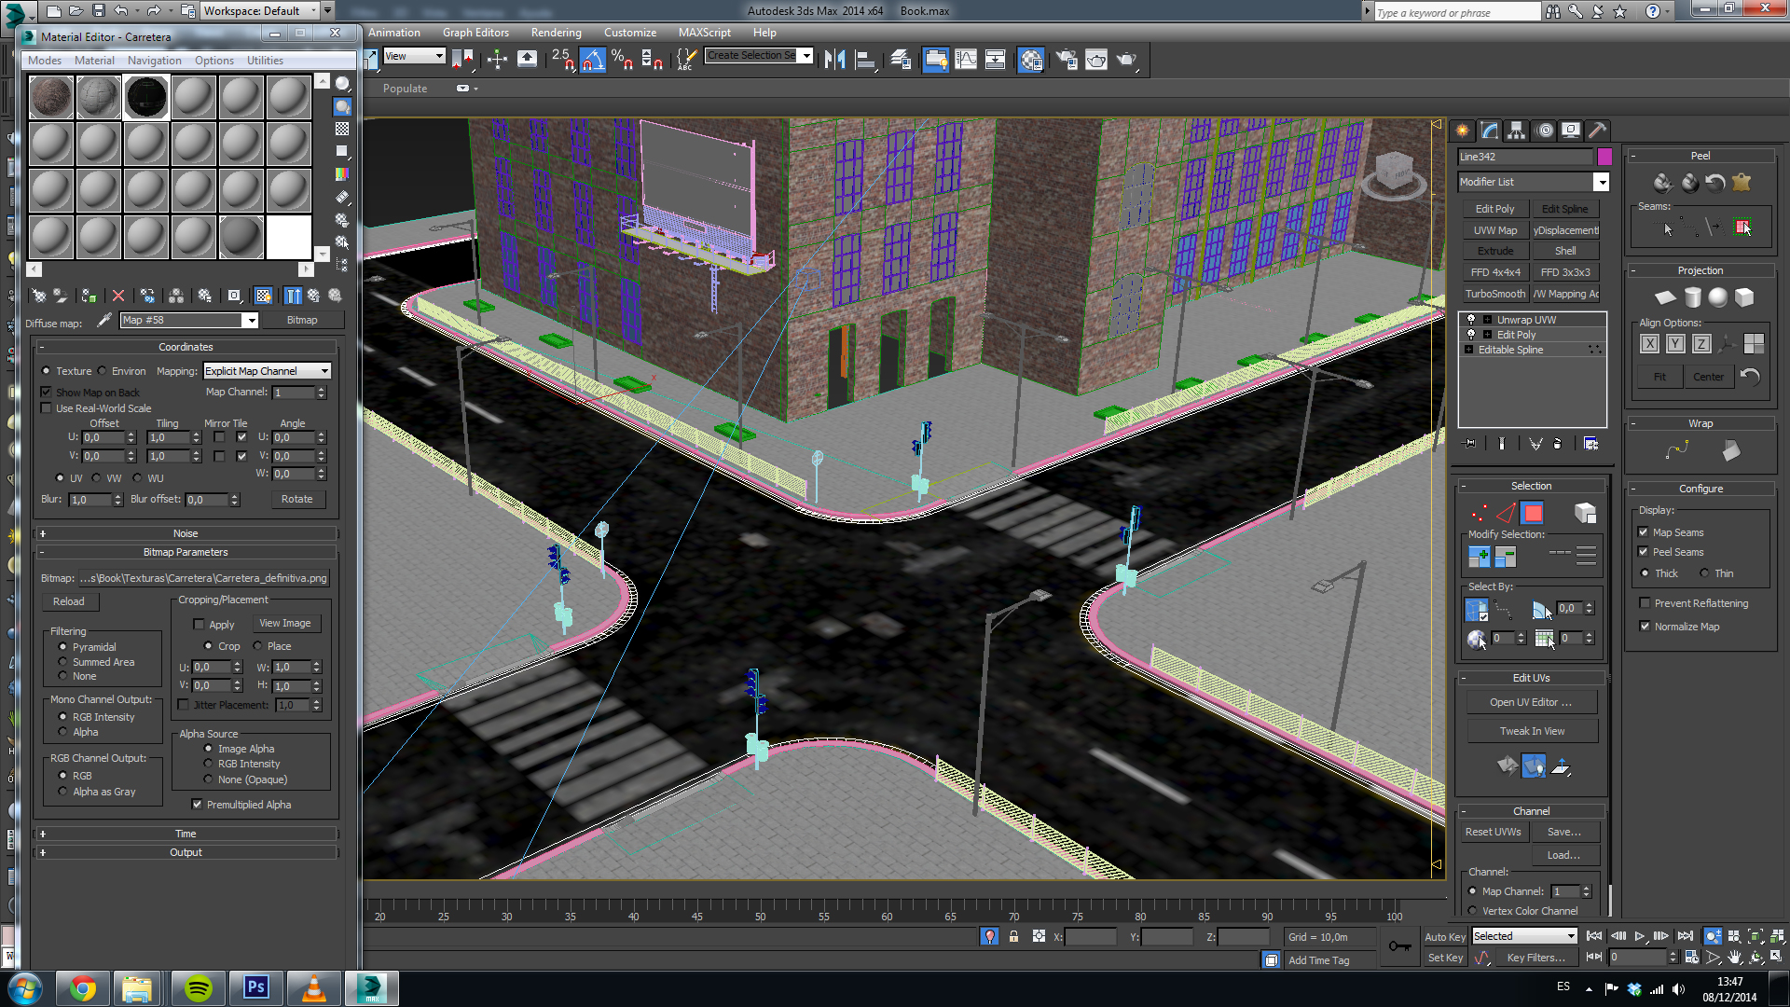This screenshot has width=1790, height=1007.
Task: Select the Summed Area filtering option
Action: pyautogui.click(x=63, y=662)
